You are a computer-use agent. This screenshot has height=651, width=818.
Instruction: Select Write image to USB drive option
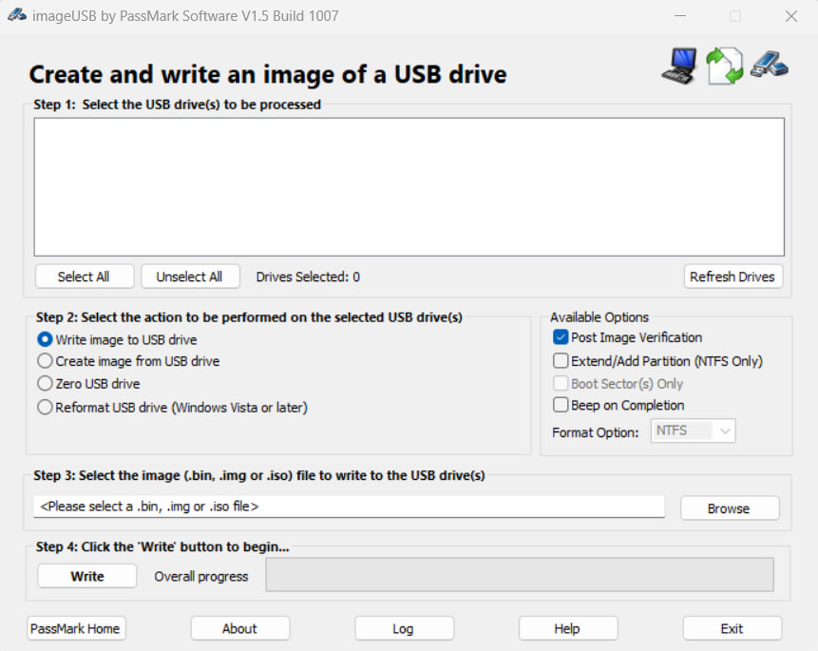tap(45, 339)
